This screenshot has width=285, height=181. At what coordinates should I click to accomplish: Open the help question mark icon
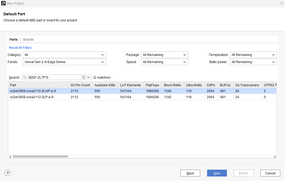pyautogui.click(x=7, y=173)
